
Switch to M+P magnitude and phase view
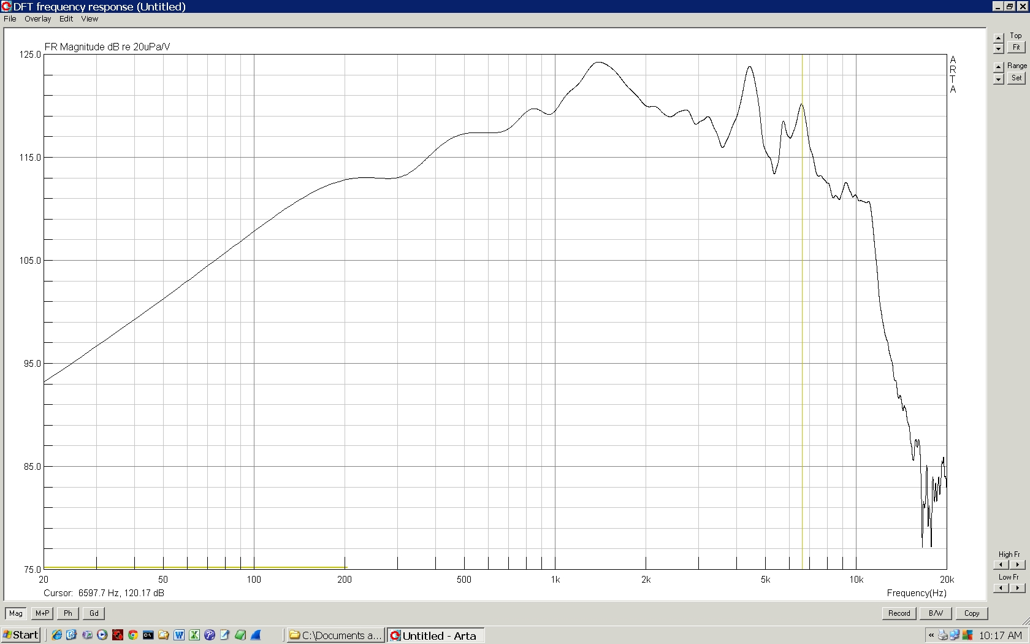(x=42, y=613)
